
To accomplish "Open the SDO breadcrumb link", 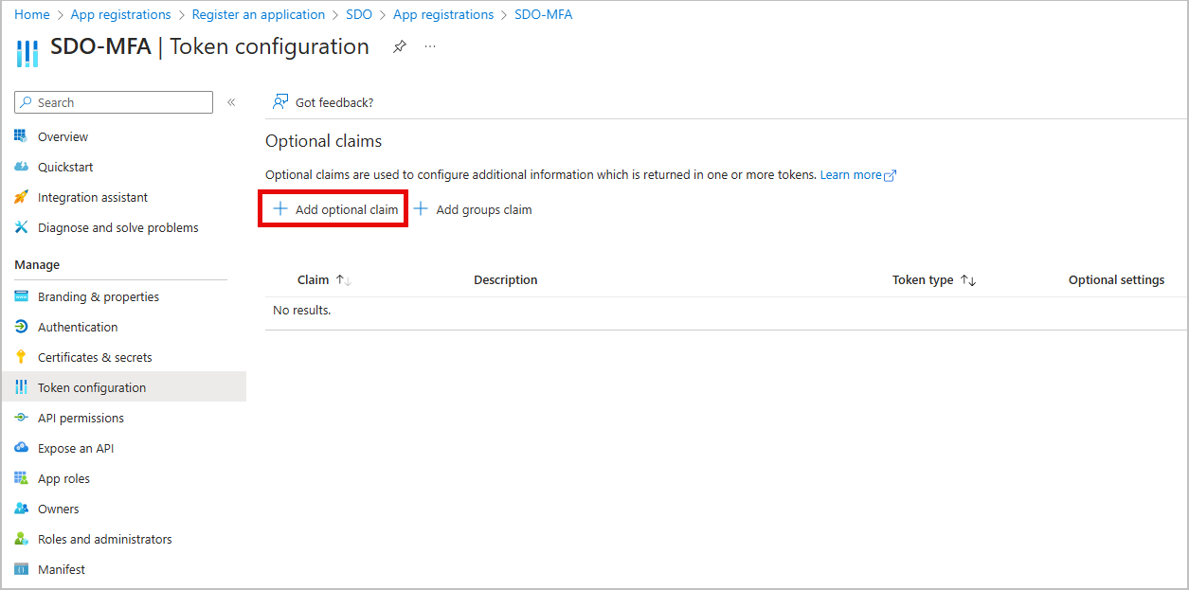I will pyautogui.click(x=359, y=14).
